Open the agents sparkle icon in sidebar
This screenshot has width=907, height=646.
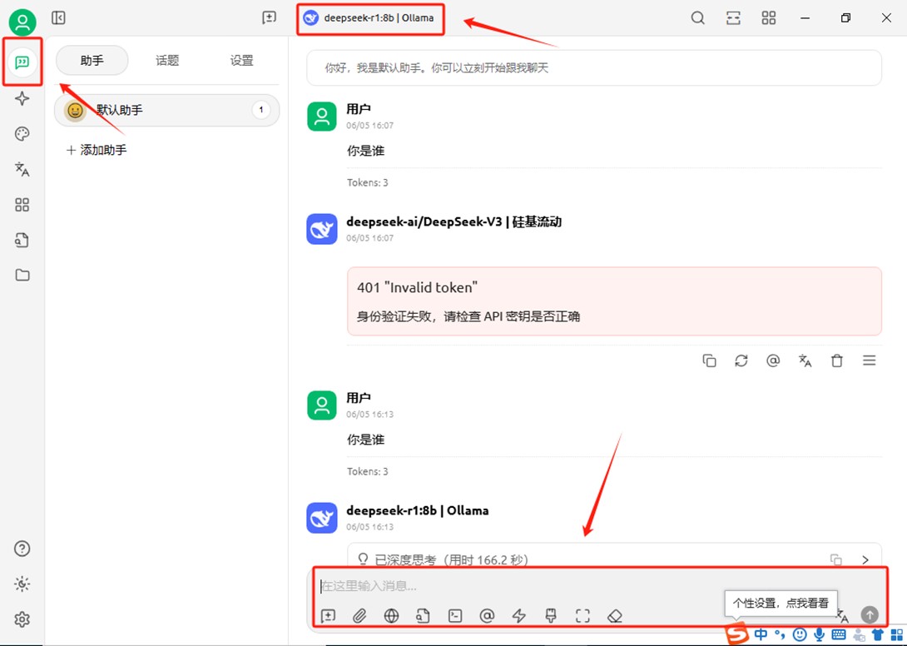click(x=22, y=98)
